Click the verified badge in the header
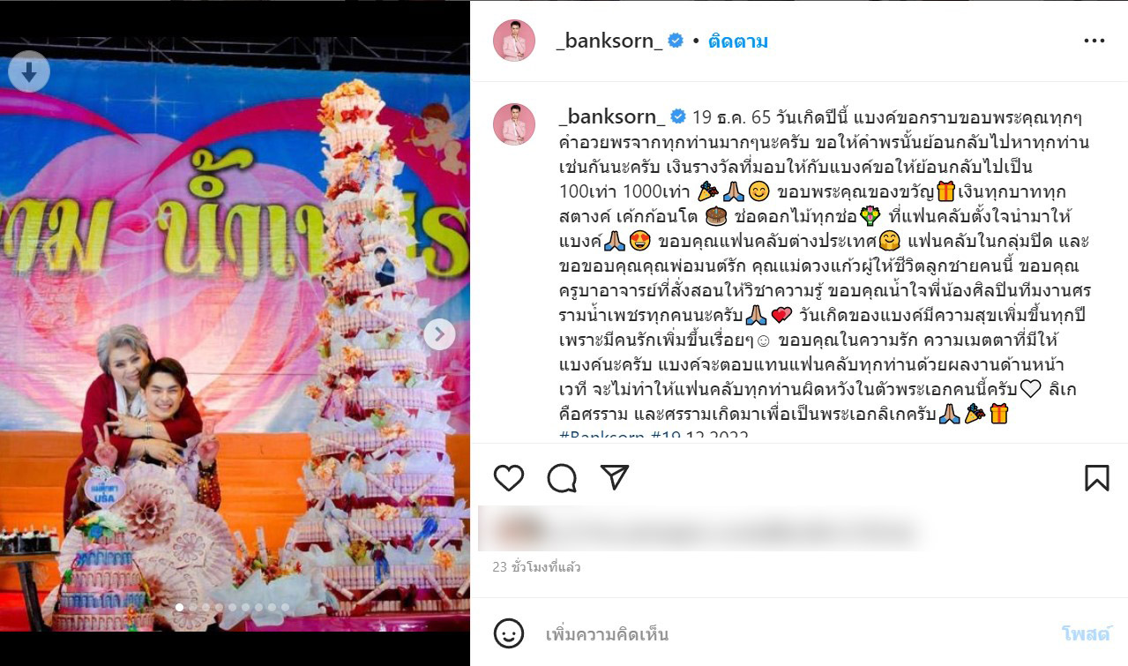Image resolution: width=1128 pixels, height=666 pixels. [676, 41]
